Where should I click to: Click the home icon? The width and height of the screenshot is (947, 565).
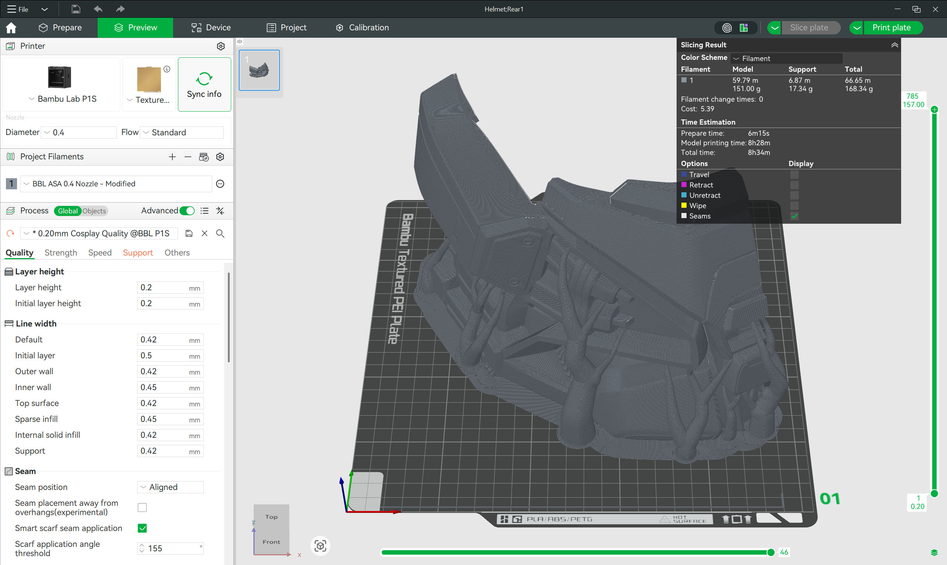11,27
